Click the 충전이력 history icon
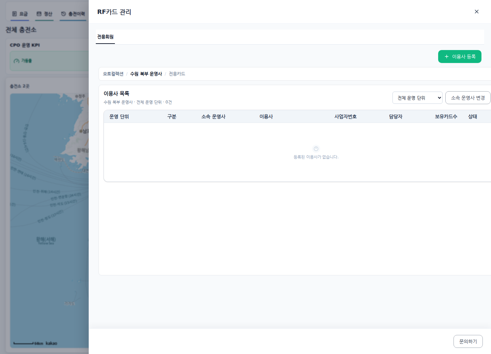The image size is (491, 354). tap(63, 14)
